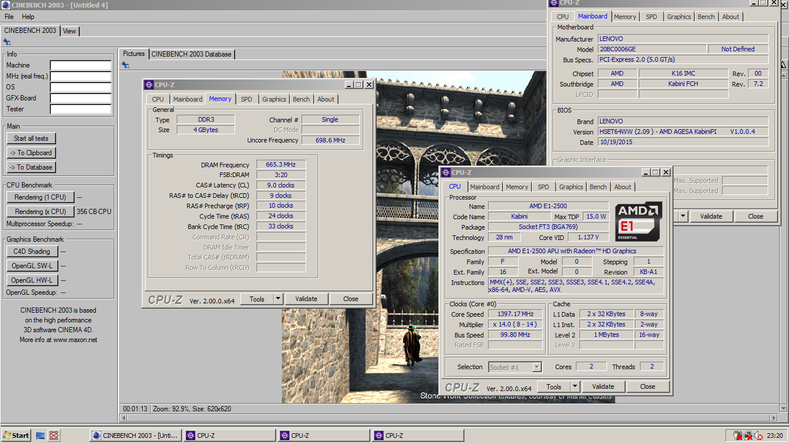
Task: Select the CINEBENCH 2003 Database tab
Action: tap(192, 54)
